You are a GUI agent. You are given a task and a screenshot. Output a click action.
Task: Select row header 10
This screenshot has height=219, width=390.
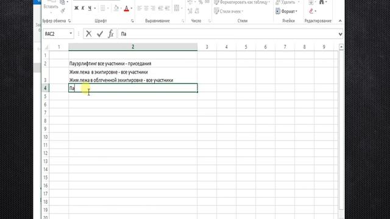coord(46,137)
